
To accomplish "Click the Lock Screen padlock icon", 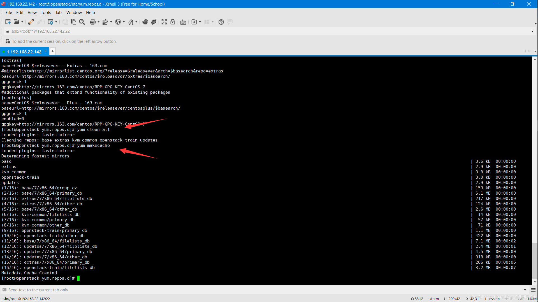I will coord(173,22).
